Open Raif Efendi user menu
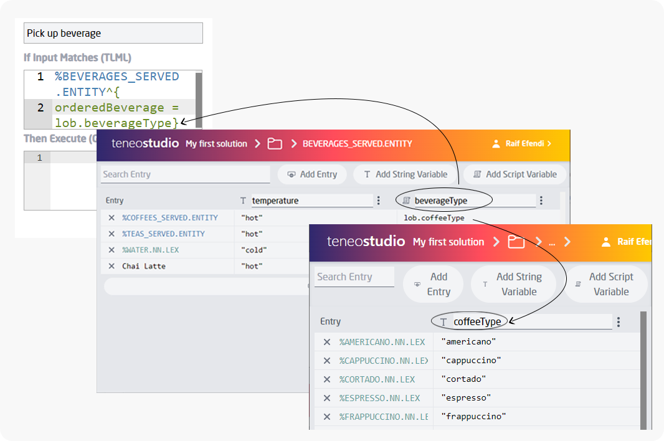This screenshot has height=441, width=664. coord(522,144)
